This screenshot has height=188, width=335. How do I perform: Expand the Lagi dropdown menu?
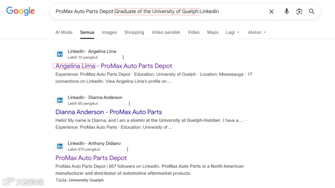(232, 32)
